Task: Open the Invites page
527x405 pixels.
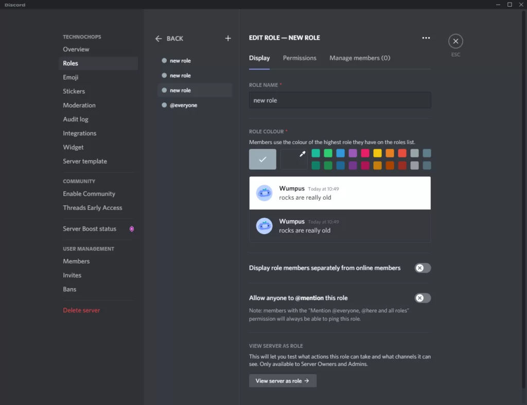Action: tap(98, 275)
